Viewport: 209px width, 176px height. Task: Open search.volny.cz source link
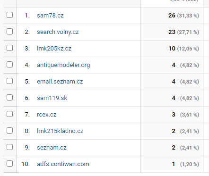(x=58, y=32)
